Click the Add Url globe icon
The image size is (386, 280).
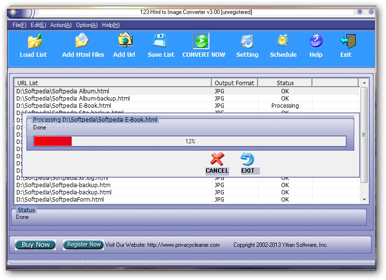click(x=126, y=39)
